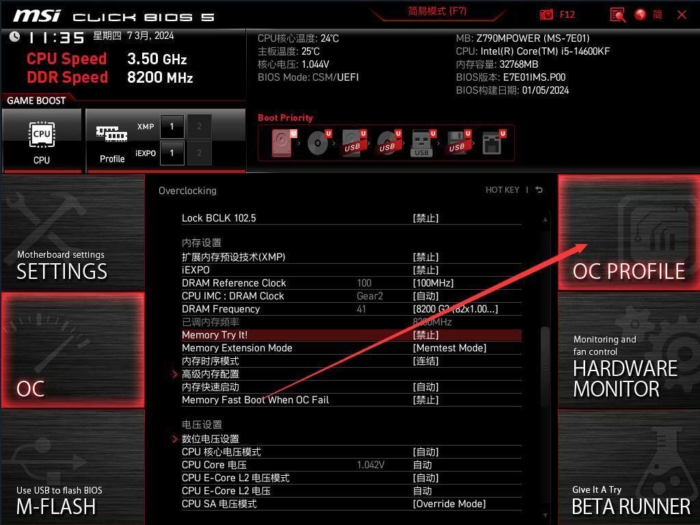This screenshot has width=700, height=525.
Task: Open the M-FLASH section
Action: [72, 468]
